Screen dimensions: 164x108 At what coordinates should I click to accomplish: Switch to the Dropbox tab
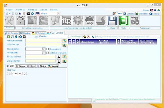coord(25,33)
